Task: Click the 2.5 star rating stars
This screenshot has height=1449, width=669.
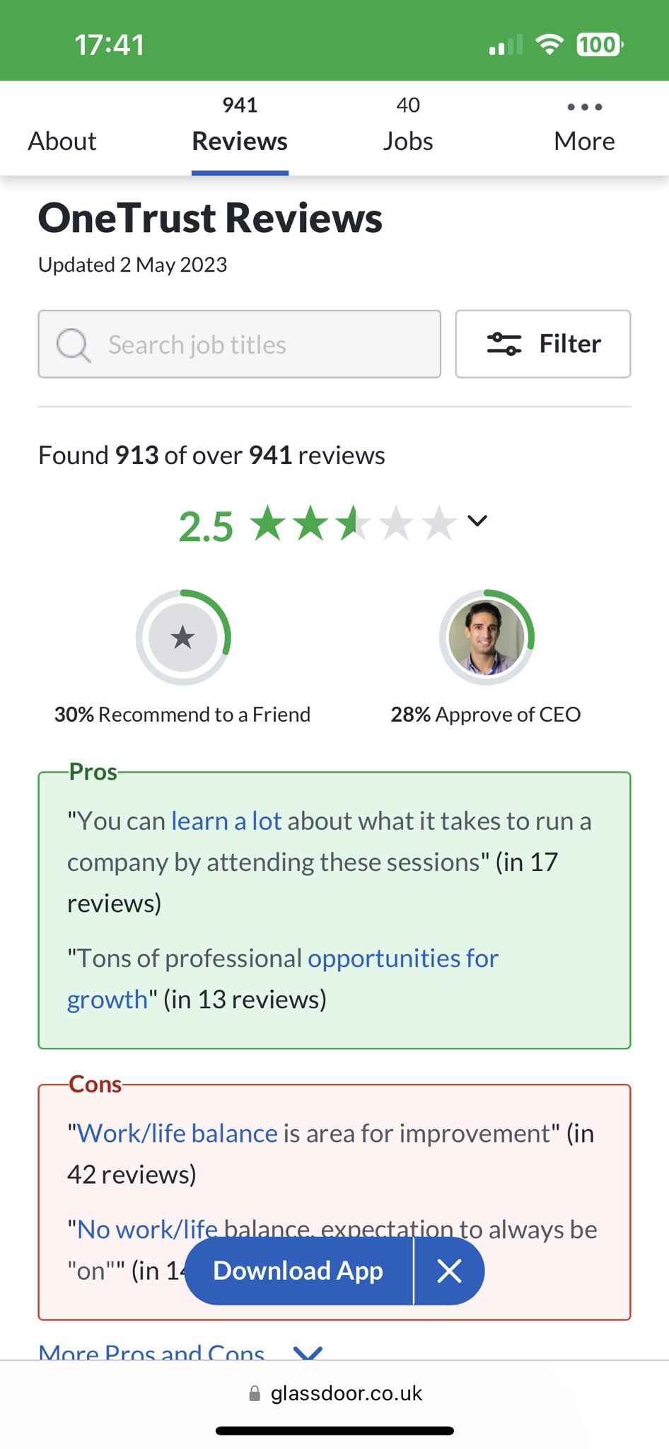Action: (x=354, y=524)
